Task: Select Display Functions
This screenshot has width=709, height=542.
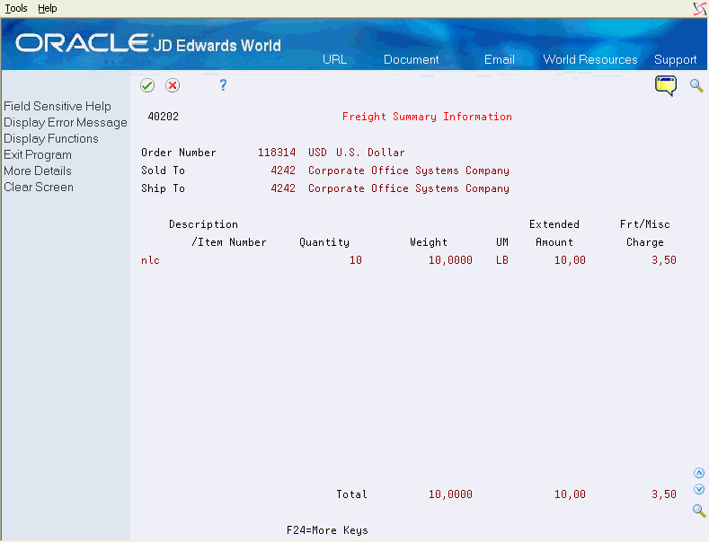Action: coord(51,139)
